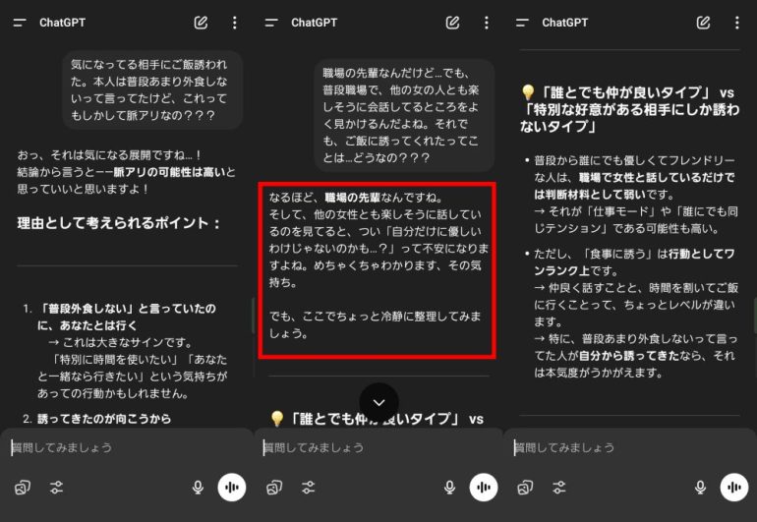The width and height of the screenshot is (757, 522).
Task: Open sidebar menu in middle chat panel
Action: [x=270, y=23]
